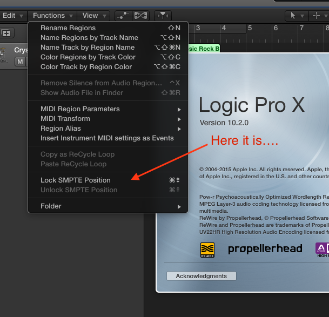Click Copy as ReCycle Loop item
This screenshot has width=329, height=317.
point(108,154)
